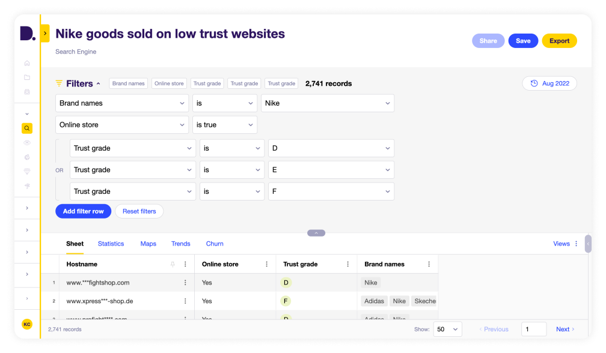Screen dimensions: 606x353
Task: Click the filter funnel icon beside Filters
Action: (59, 83)
